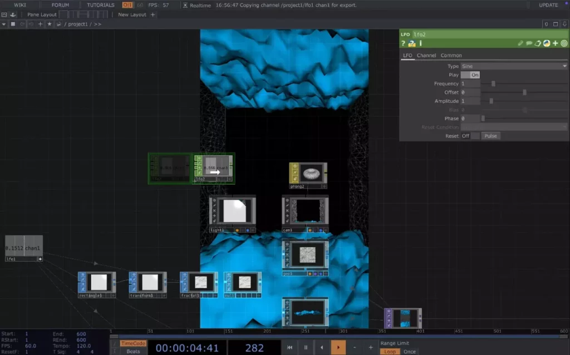Expand the pane menu arrow left of path bar
570x355 pixels.
coord(4,24)
